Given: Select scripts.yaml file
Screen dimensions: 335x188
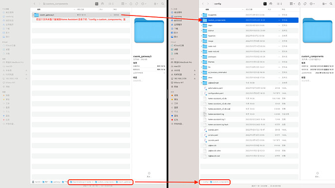Looking at the screenshot, I should point(250,135).
